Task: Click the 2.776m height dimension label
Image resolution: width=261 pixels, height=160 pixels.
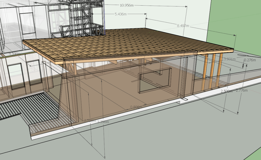Action: tap(242, 91)
